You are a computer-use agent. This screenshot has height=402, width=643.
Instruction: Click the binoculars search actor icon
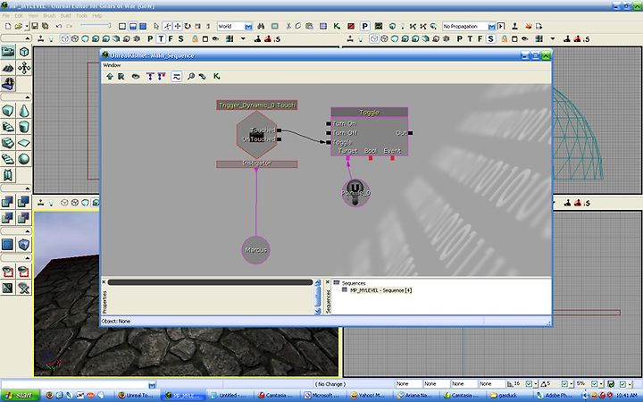pyautogui.click(x=261, y=26)
